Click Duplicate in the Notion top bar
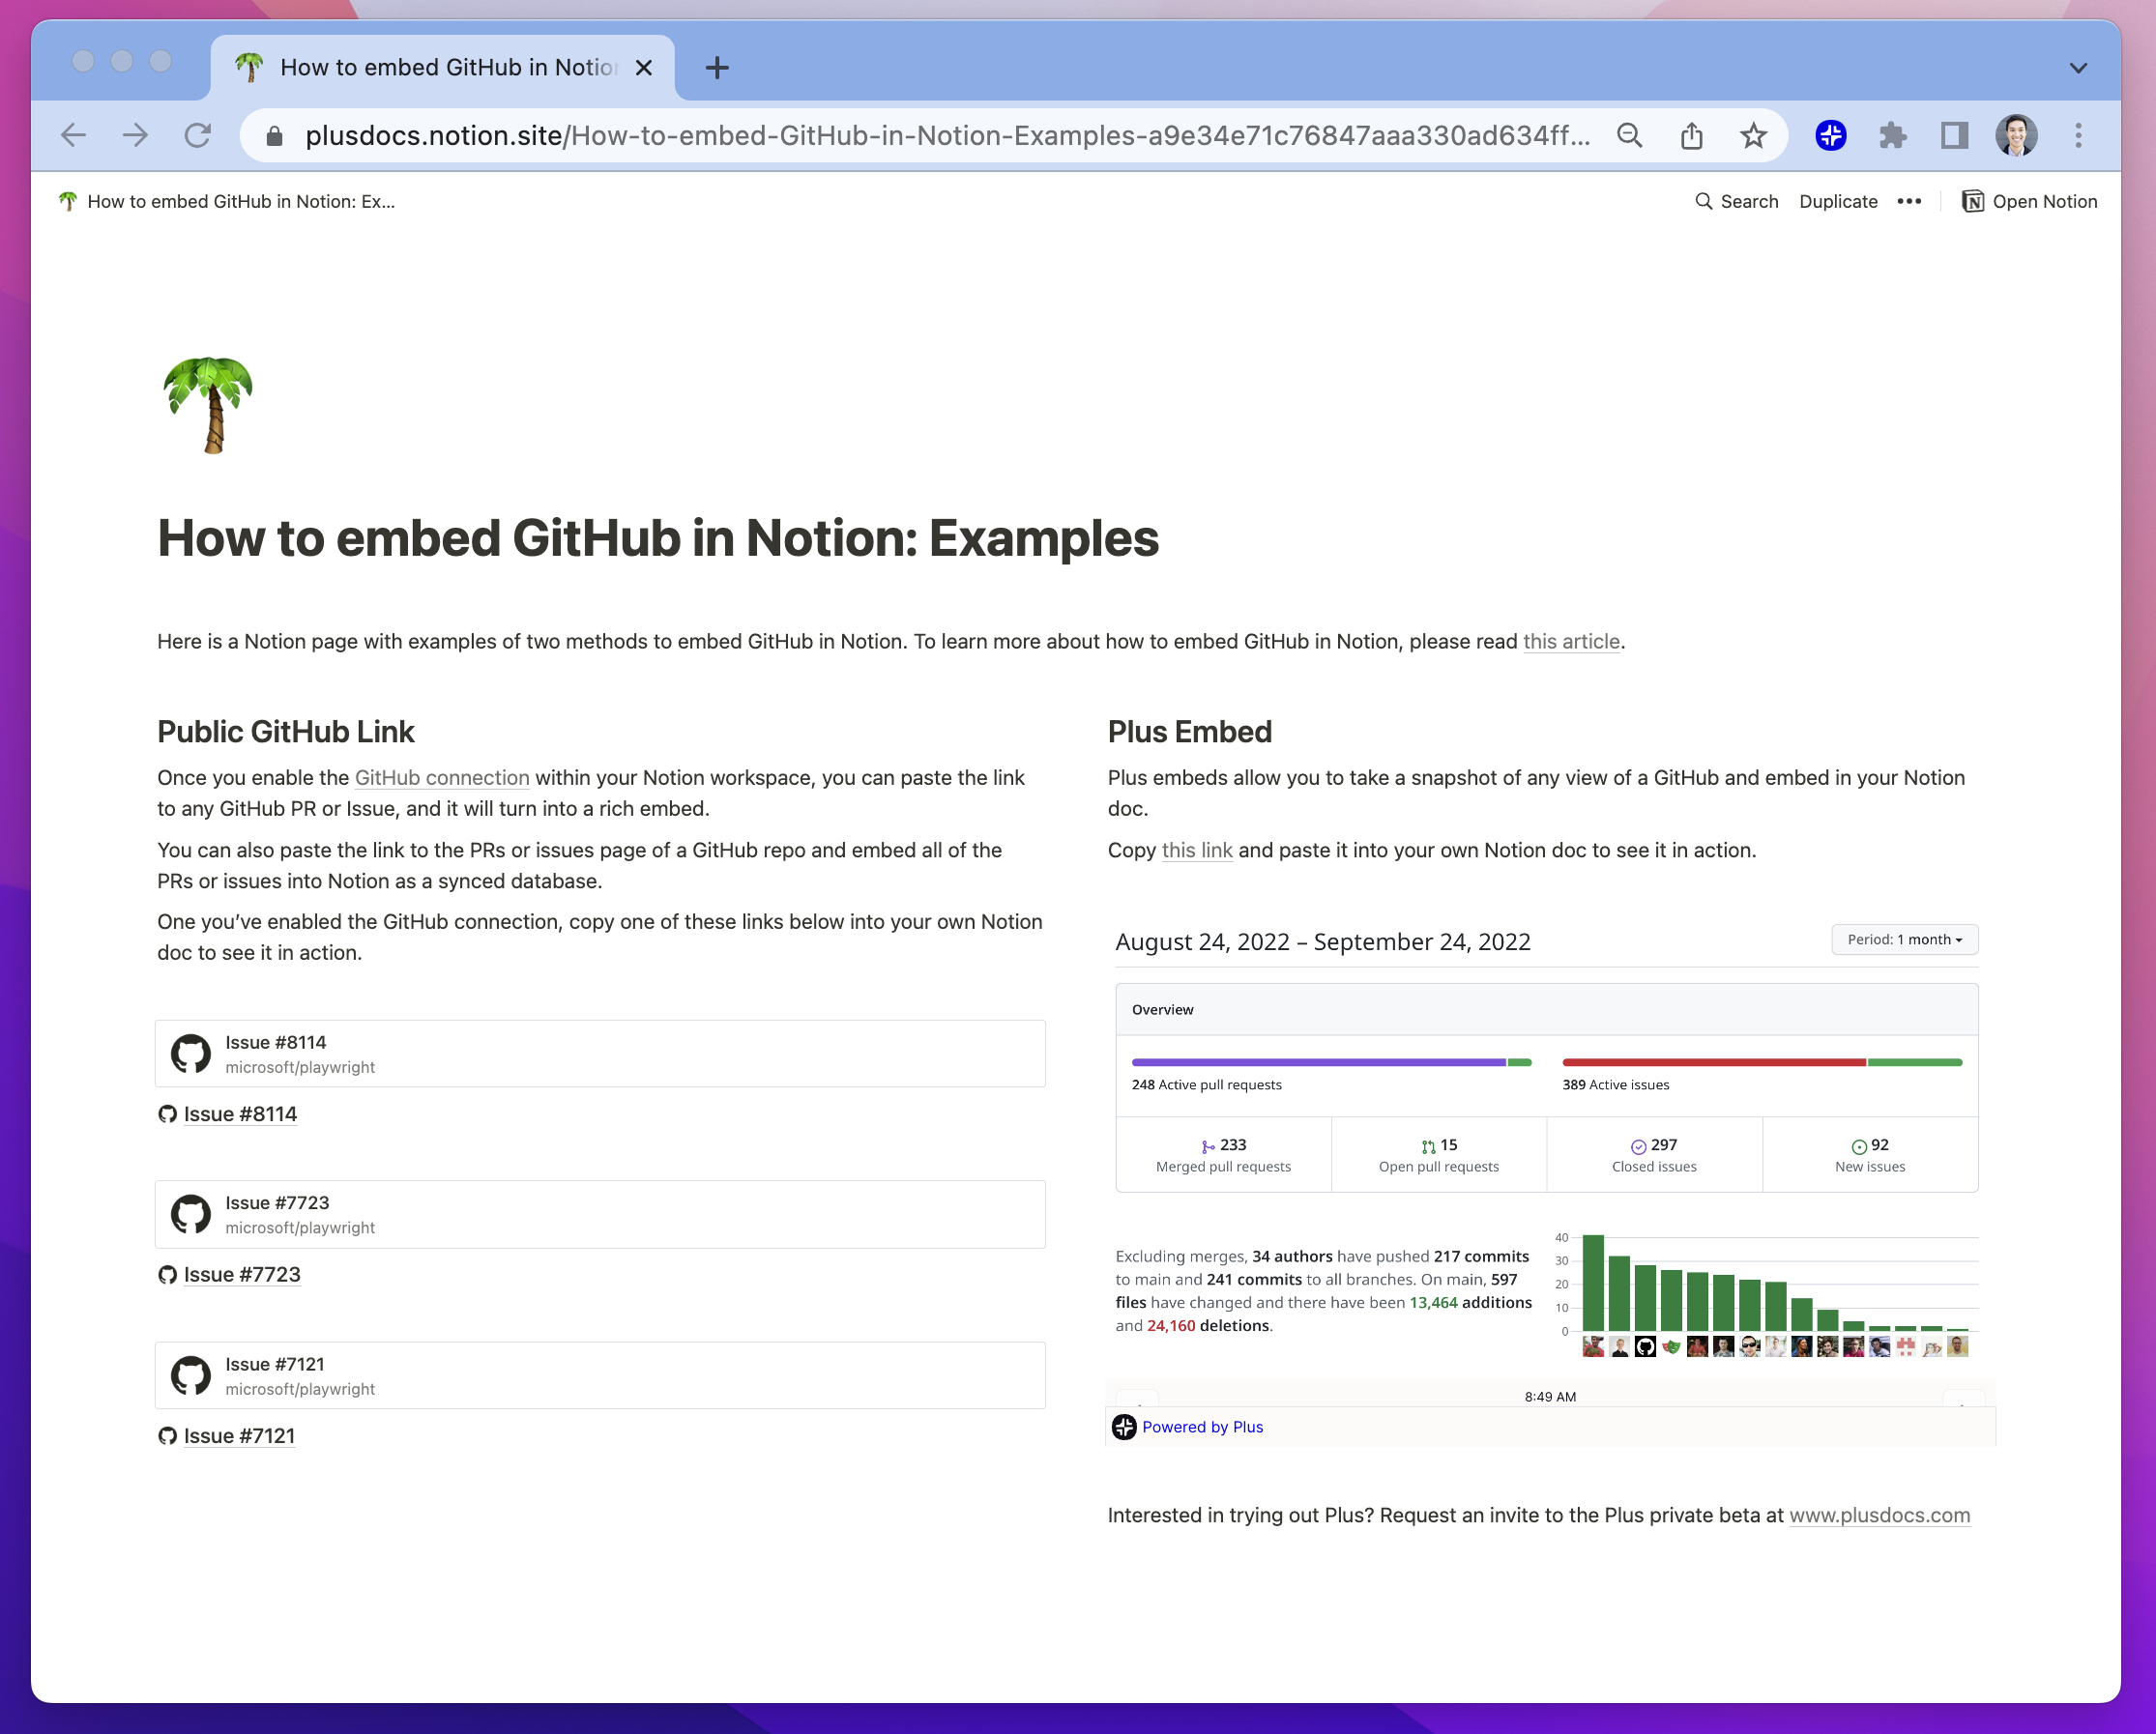The width and height of the screenshot is (2156, 1734). [1838, 201]
